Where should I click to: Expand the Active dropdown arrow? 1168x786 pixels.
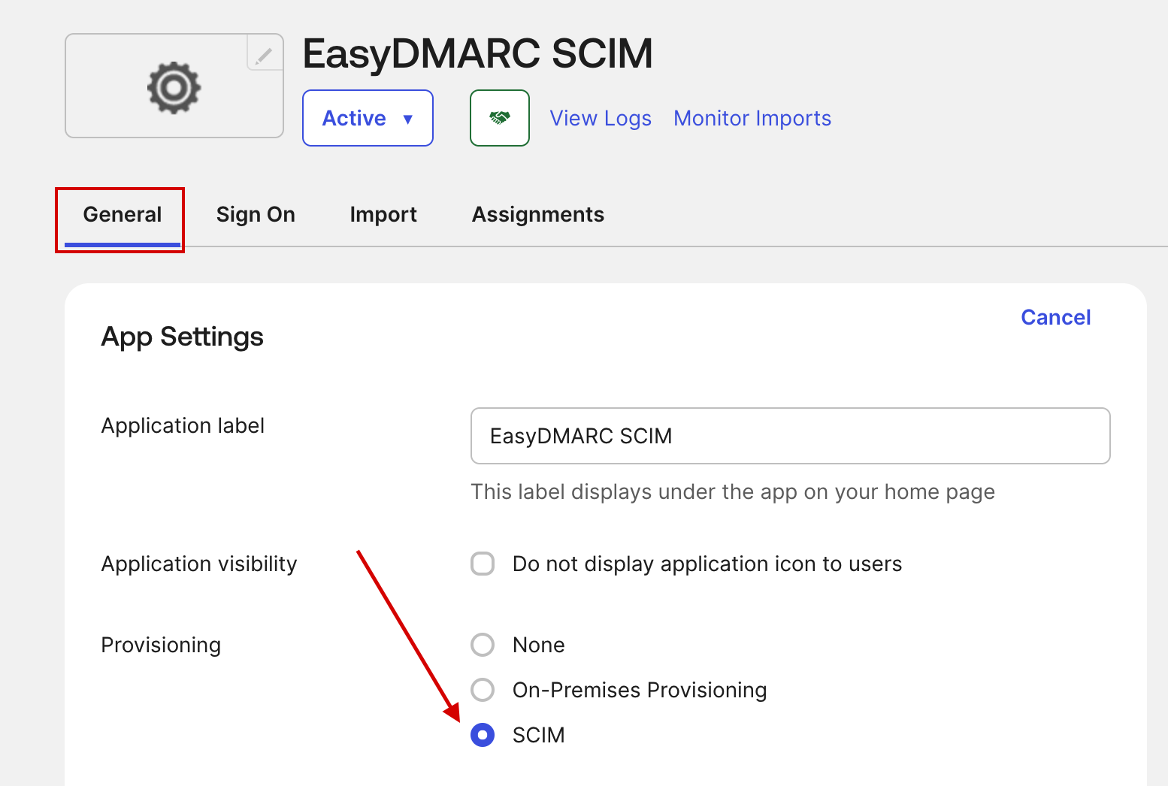(409, 118)
